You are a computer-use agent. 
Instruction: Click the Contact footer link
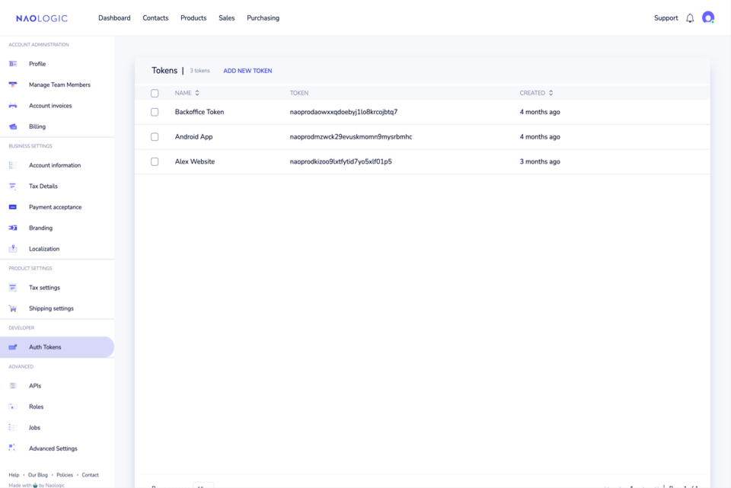point(91,475)
